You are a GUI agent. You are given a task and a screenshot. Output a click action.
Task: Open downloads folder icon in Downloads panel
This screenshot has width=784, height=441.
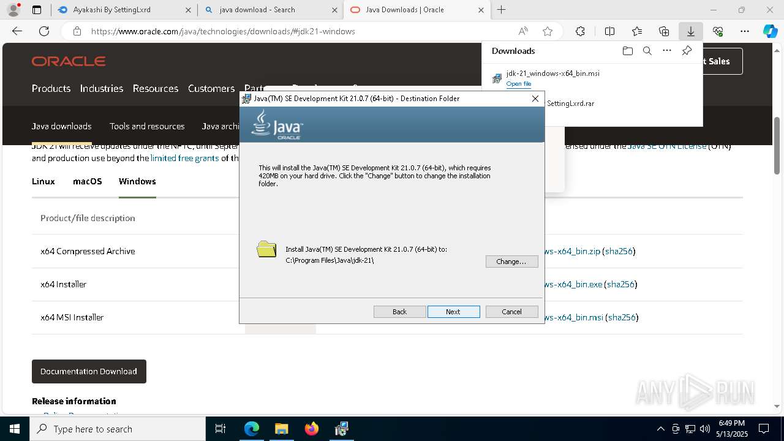point(627,51)
